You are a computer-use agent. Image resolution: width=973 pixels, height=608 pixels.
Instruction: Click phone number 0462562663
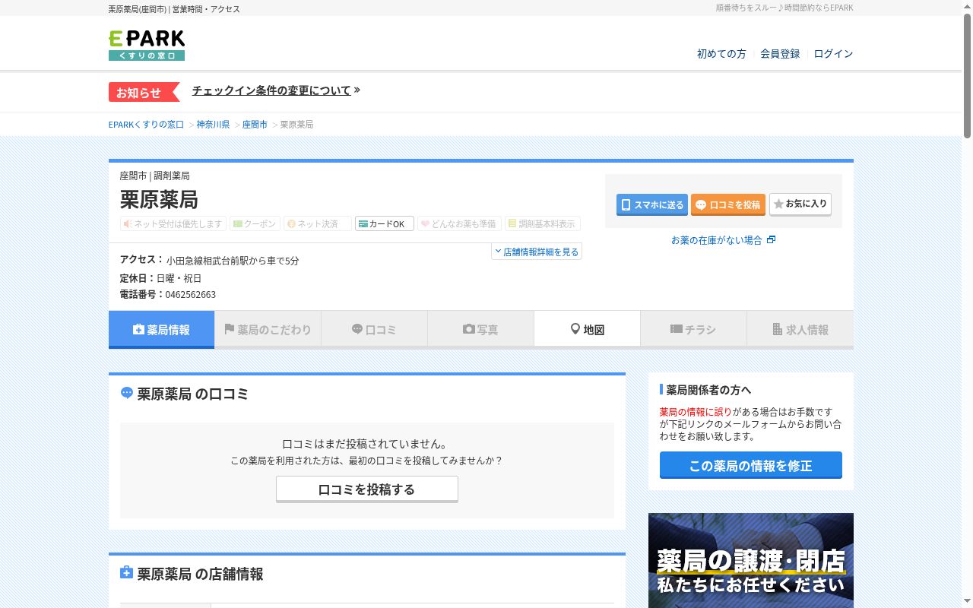(x=190, y=294)
